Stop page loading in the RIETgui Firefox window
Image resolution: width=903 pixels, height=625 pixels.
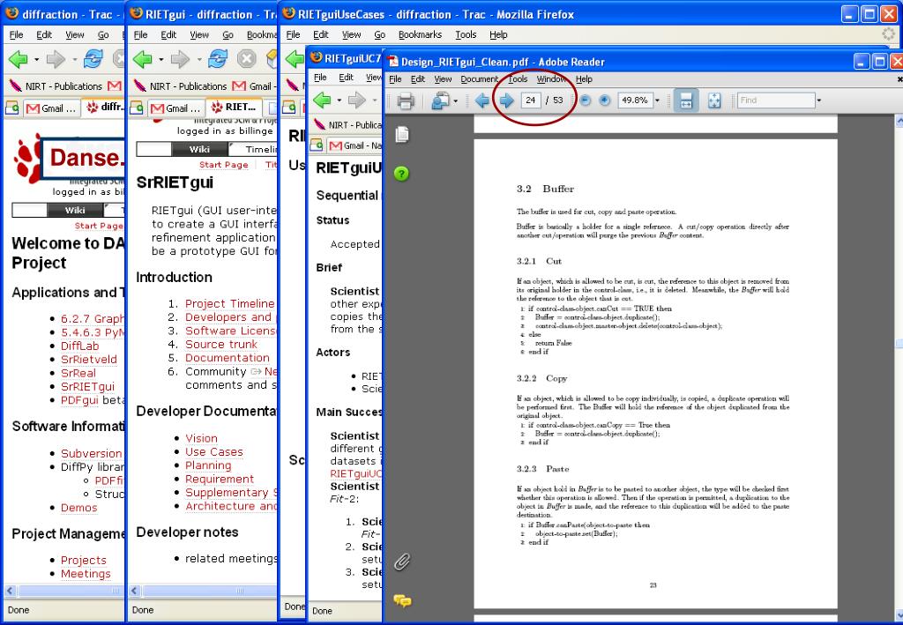pos(247,59)
